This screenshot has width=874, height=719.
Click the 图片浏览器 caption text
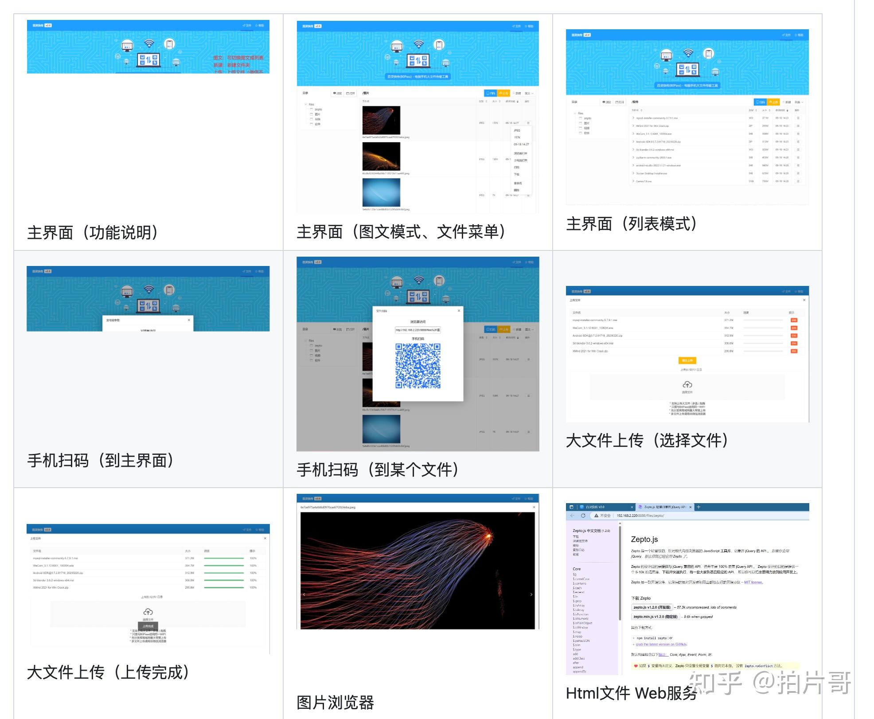pyautogui.click(x=335, y=703)
